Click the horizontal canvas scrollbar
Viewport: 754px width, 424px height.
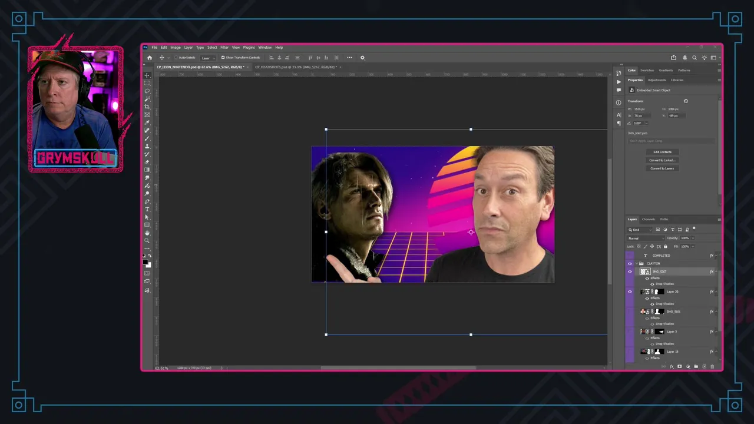click(x=398, y=368)
